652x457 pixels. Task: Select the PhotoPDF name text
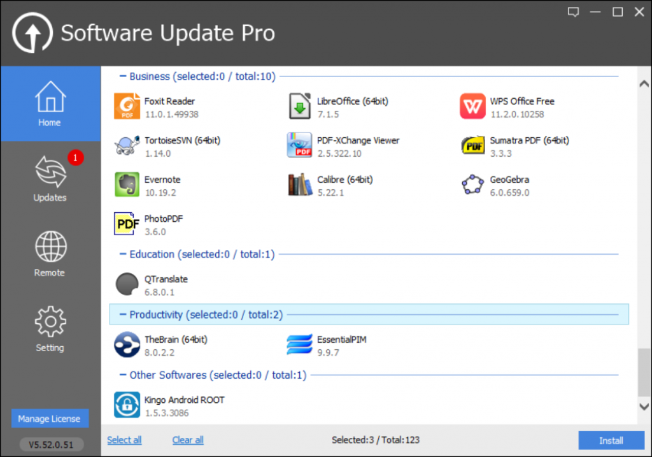coord(164,219)
